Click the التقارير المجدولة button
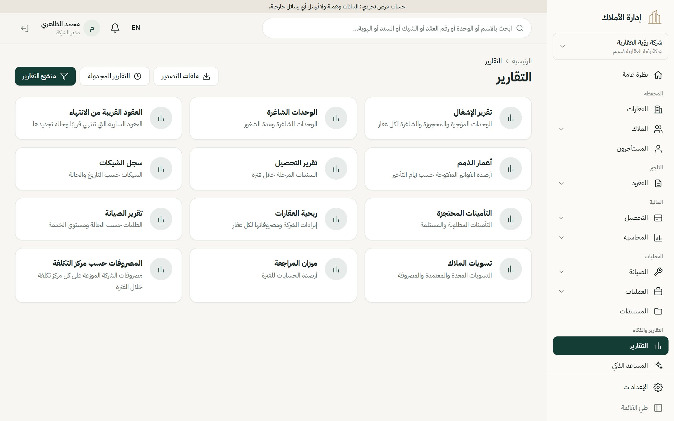 [x=115, y=76]
